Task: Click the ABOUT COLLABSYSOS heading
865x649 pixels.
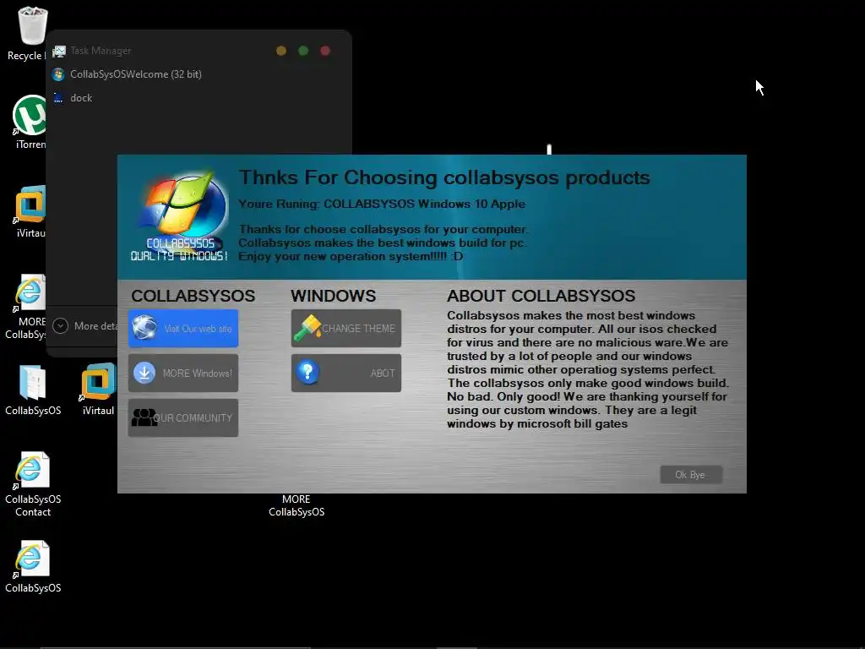Action: (541, 296)
